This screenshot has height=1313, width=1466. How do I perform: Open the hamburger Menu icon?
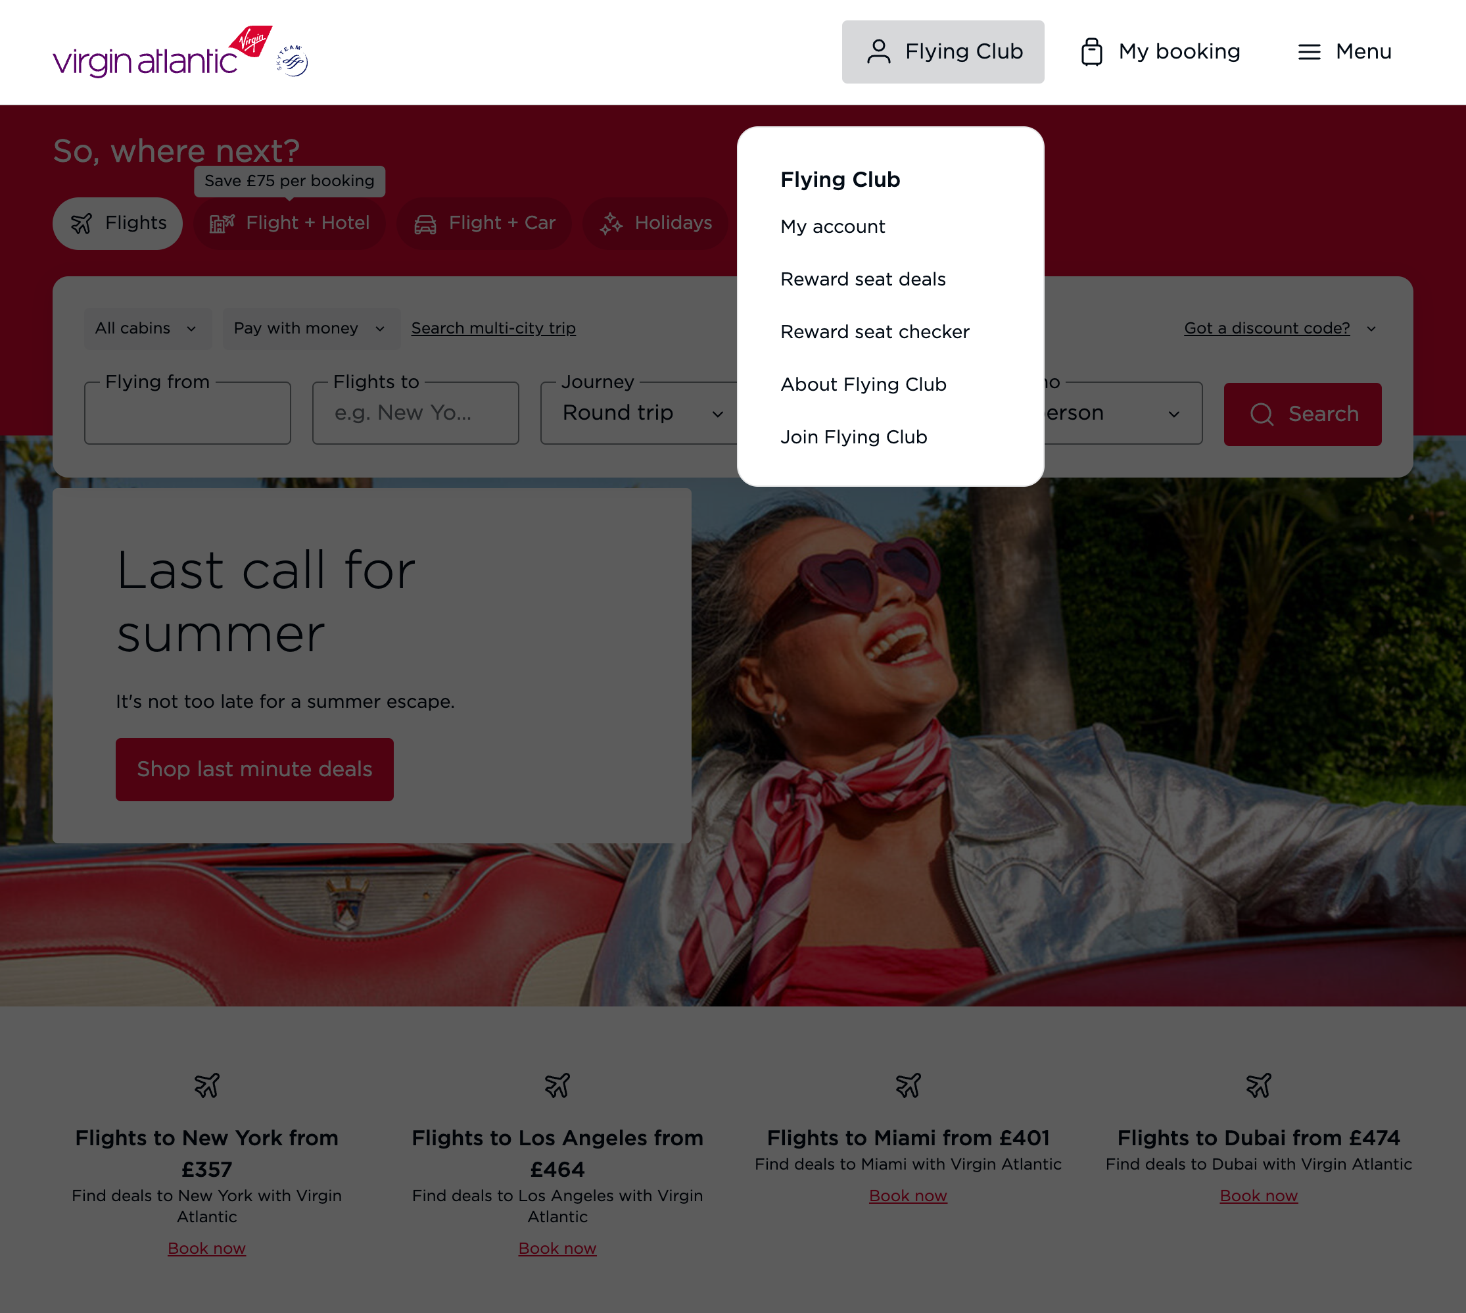click(1309, 52)
